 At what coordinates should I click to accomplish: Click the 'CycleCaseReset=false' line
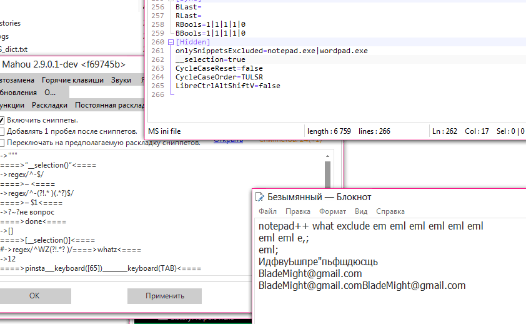pyautogui.click(x=219, y=68)
